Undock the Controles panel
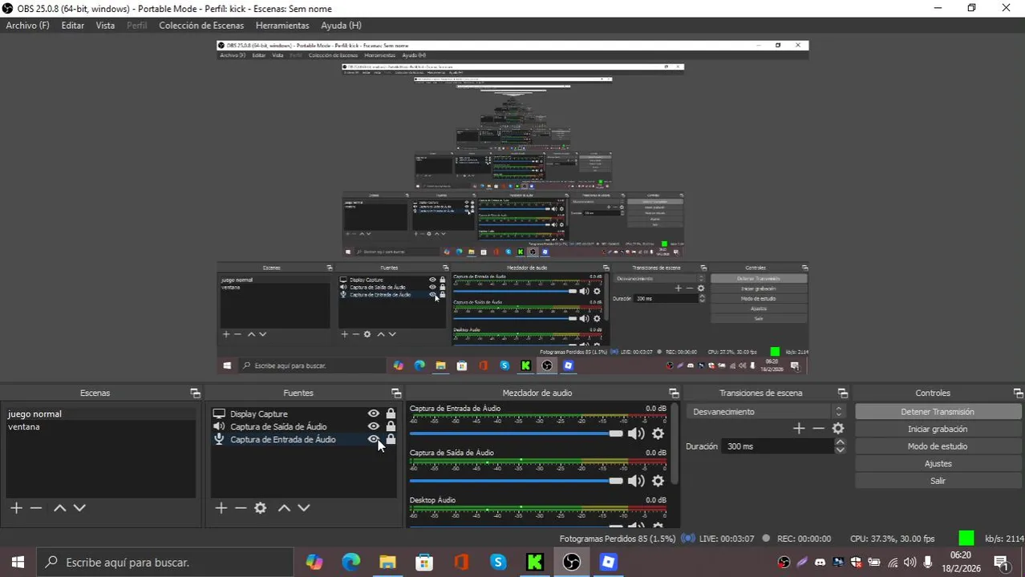This screenshot has width=1025, height=577. coord(1019,393)
